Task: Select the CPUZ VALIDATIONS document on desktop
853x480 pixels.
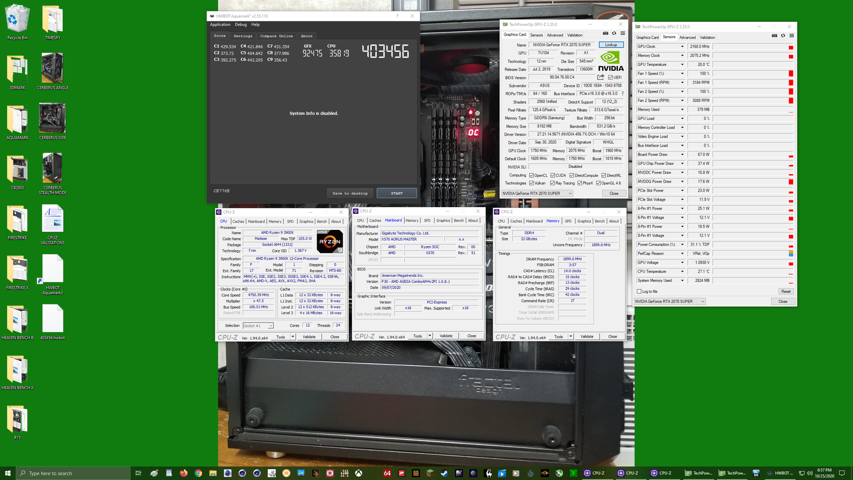Action: 52,224
